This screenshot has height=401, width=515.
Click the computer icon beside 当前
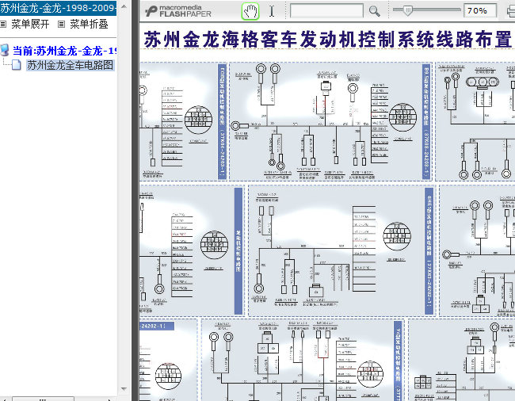(4, 51)
